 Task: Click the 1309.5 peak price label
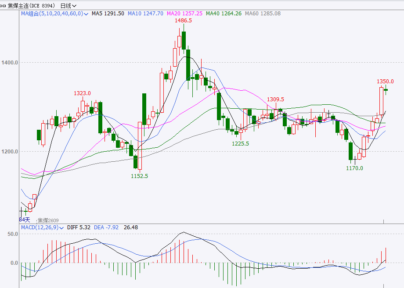(275, 99)
